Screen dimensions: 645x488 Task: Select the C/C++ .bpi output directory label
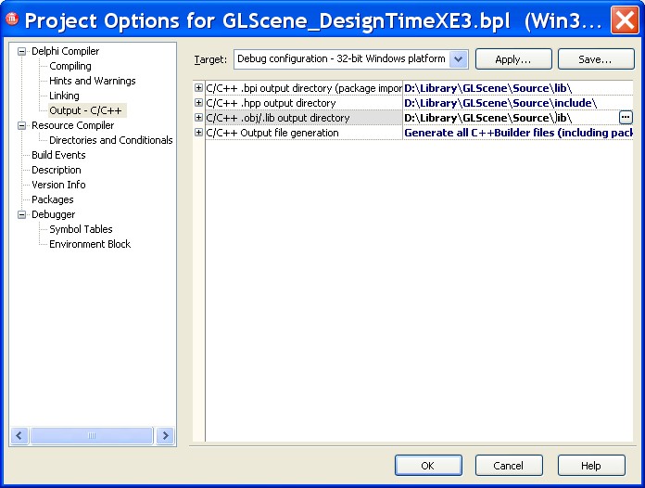pos(304,88)
